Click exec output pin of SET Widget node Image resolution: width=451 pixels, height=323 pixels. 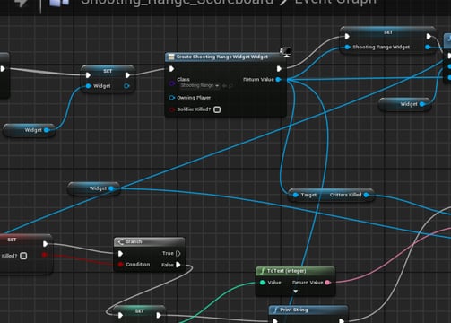tap(127, 74)
